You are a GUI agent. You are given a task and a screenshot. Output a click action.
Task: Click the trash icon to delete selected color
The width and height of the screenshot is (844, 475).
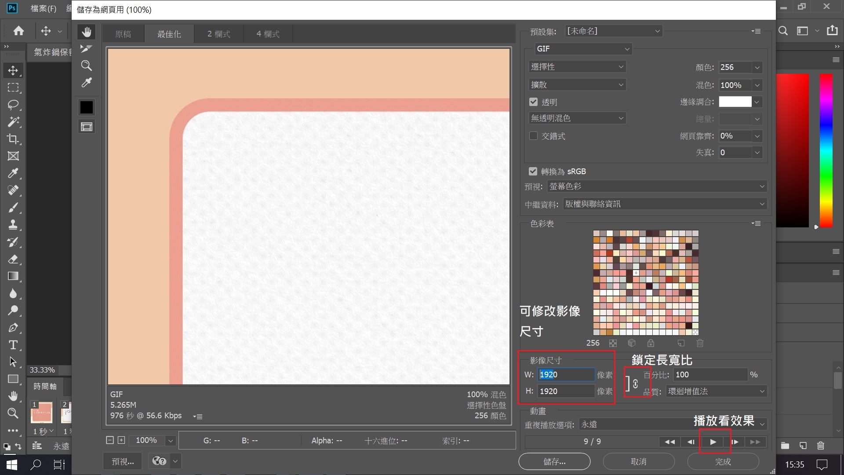point(699,343)
